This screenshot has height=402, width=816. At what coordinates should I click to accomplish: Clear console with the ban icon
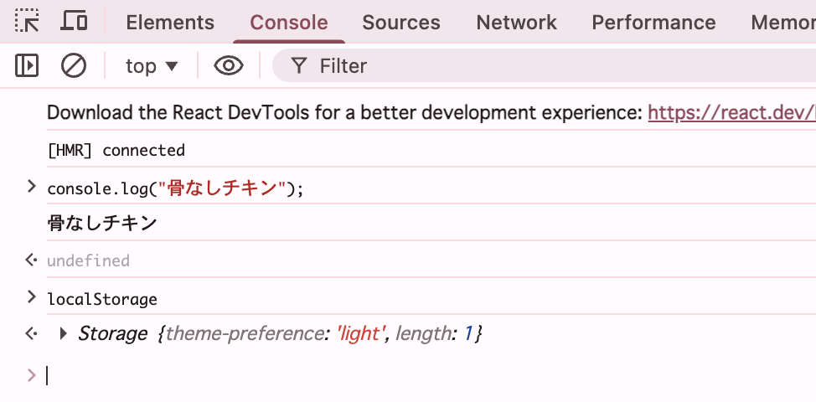pos(75,65)
